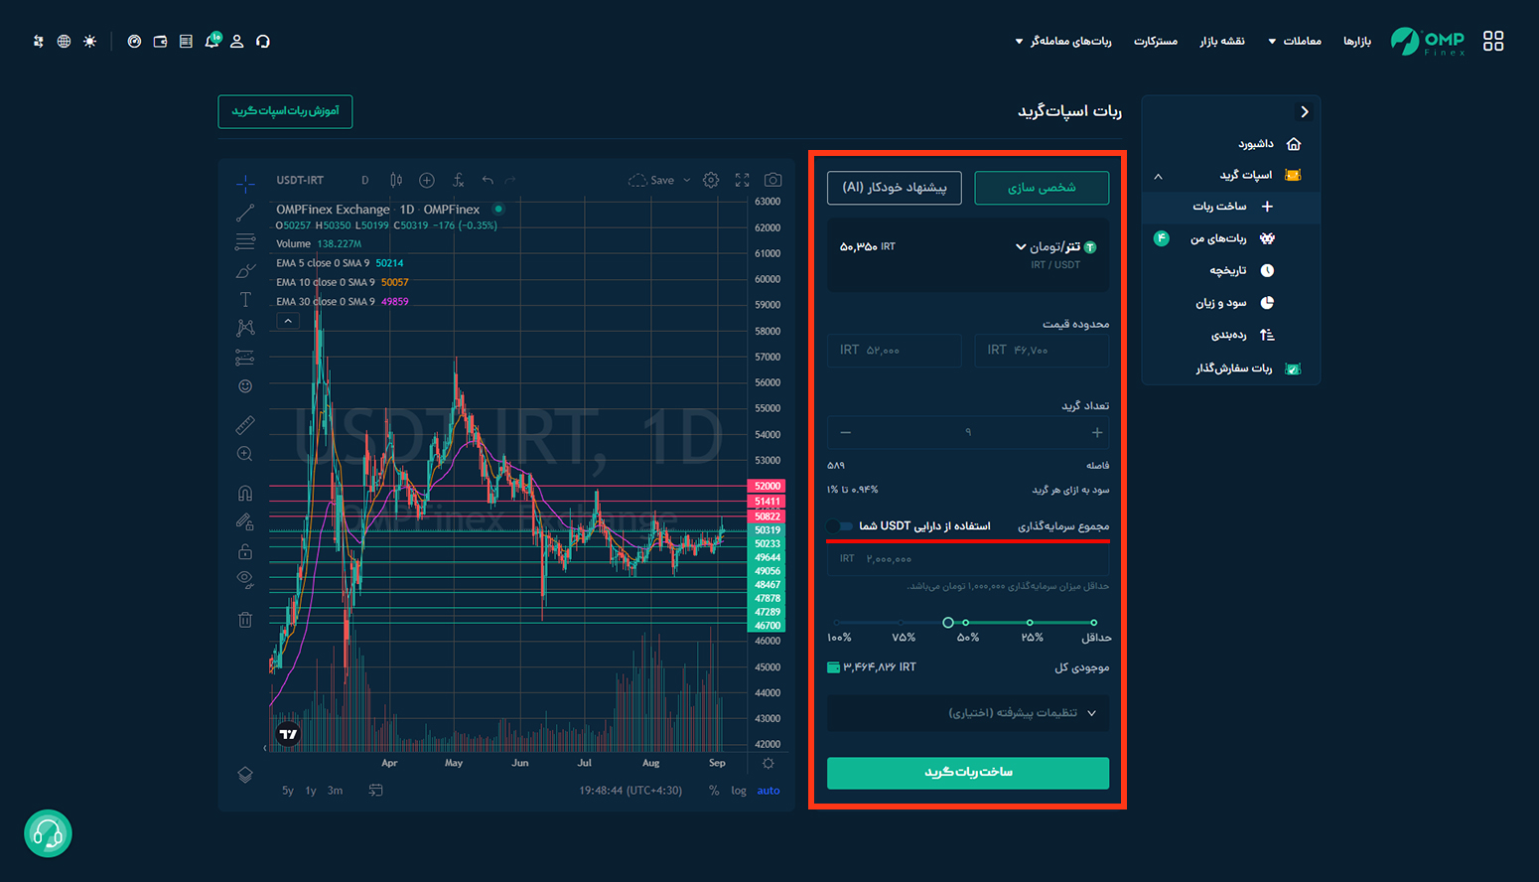Open the object tree layers icon
The height and width of the screenshot is (882, 1539).
tap(245, 775)
